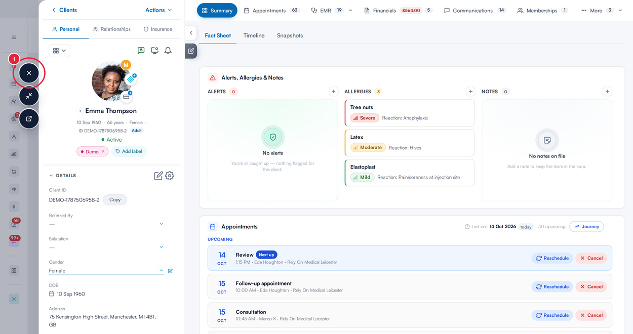Viewport: 633px width, 334px height.
Task: Cancel the Follow-up appointment
Action: pyautogui.click(x=591, y=287)
